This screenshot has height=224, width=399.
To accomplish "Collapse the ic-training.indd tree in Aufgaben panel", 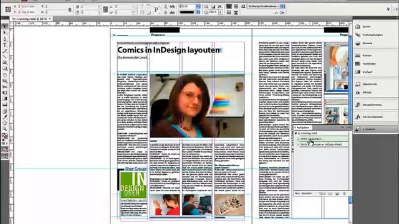I will click(x=296, y=133).
